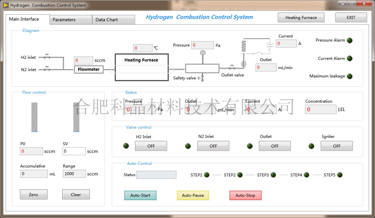Click the N2 inlet valve symbol

47,69
